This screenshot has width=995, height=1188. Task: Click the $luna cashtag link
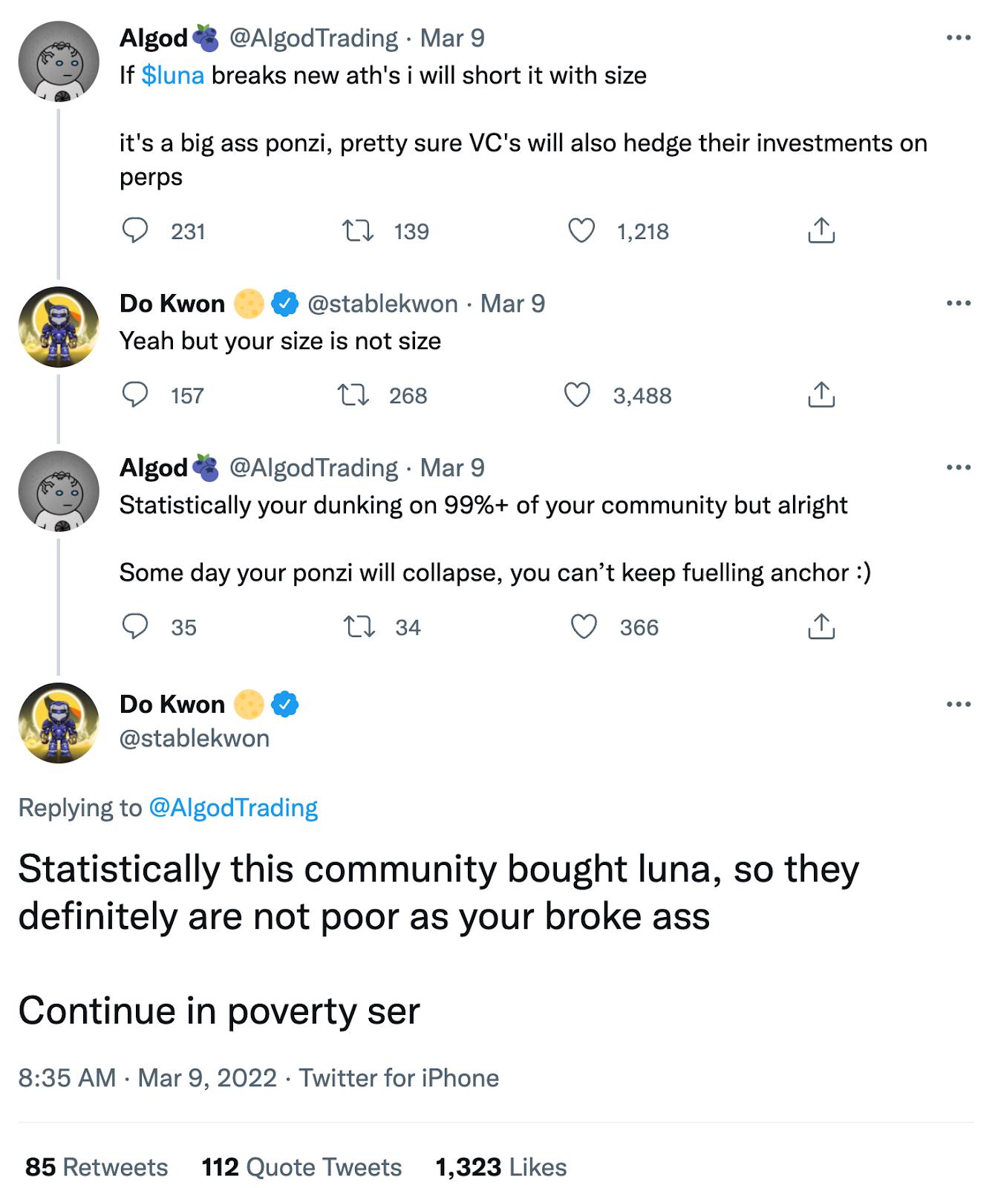[172, 76]
